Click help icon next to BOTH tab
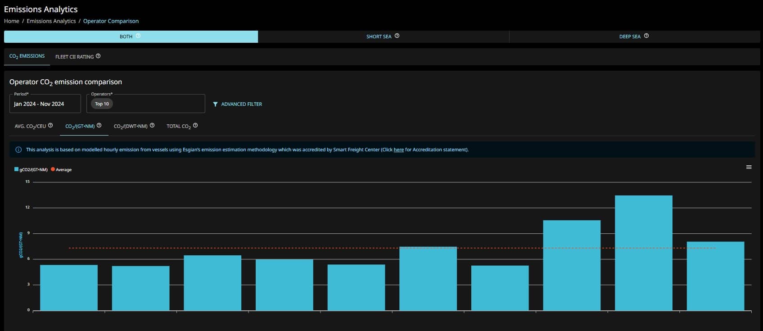 click(x=138, y=36)
